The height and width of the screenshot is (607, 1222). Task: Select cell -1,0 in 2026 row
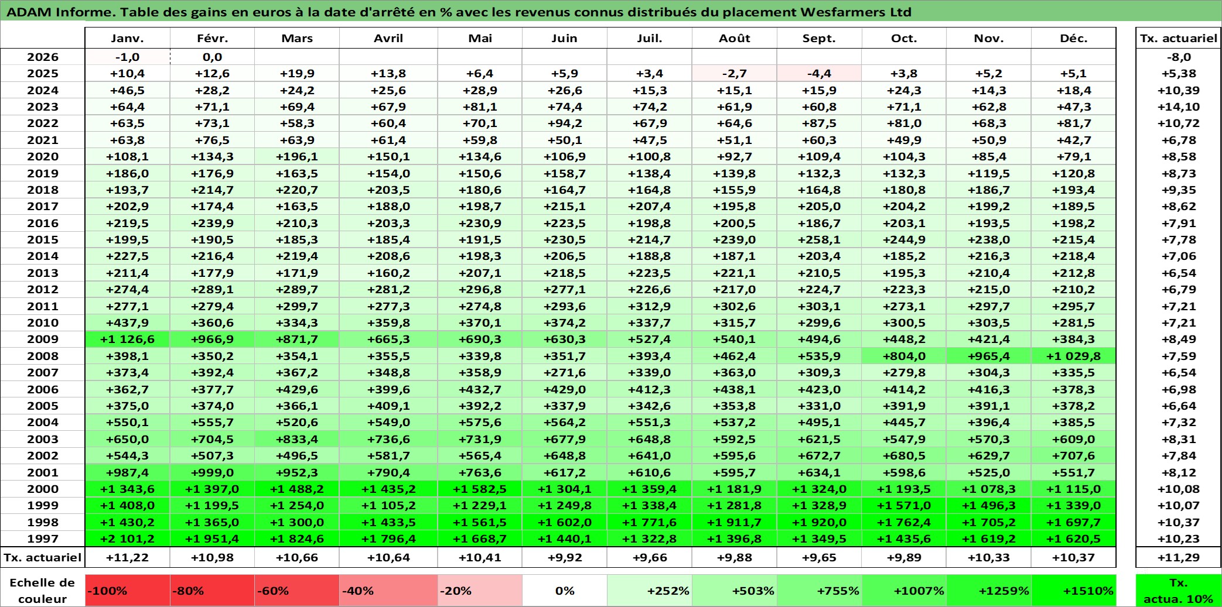tap(128, 57)
